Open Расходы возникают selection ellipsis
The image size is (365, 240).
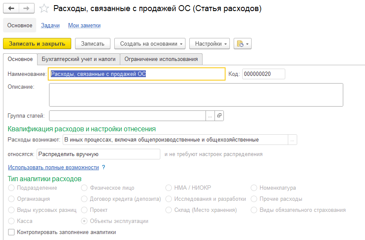click(293, 140)
